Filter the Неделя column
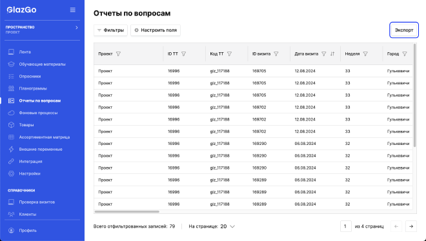The height and width of the screenshot is (241, 426). point(365,54)
